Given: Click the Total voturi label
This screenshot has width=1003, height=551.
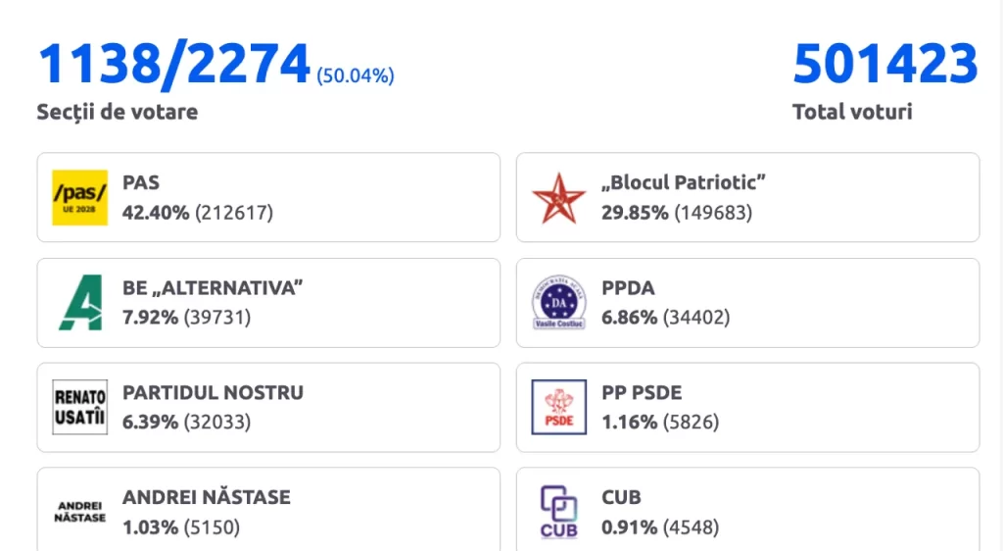Looking at the screenshot, I should point(852,112).
